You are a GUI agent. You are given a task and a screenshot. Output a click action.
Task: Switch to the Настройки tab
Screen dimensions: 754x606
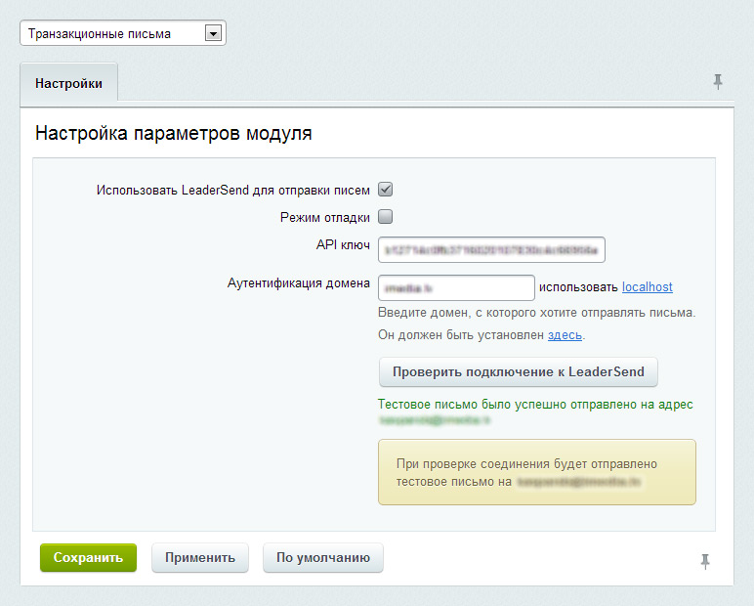point(68,83)
